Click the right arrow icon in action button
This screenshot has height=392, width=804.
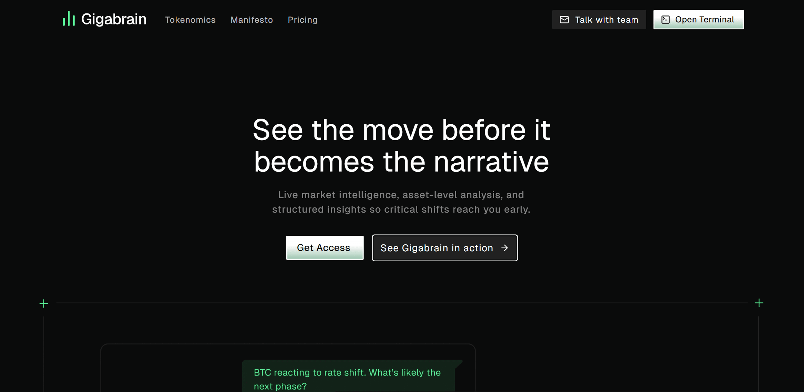[504, 248]
